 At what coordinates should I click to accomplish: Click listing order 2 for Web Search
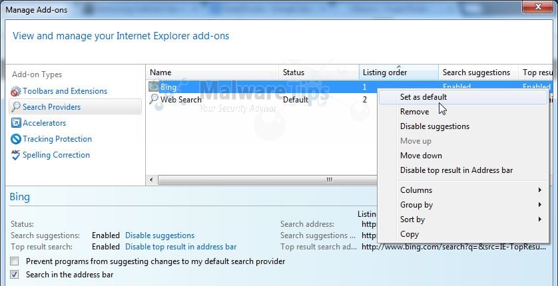click(365, 100)
